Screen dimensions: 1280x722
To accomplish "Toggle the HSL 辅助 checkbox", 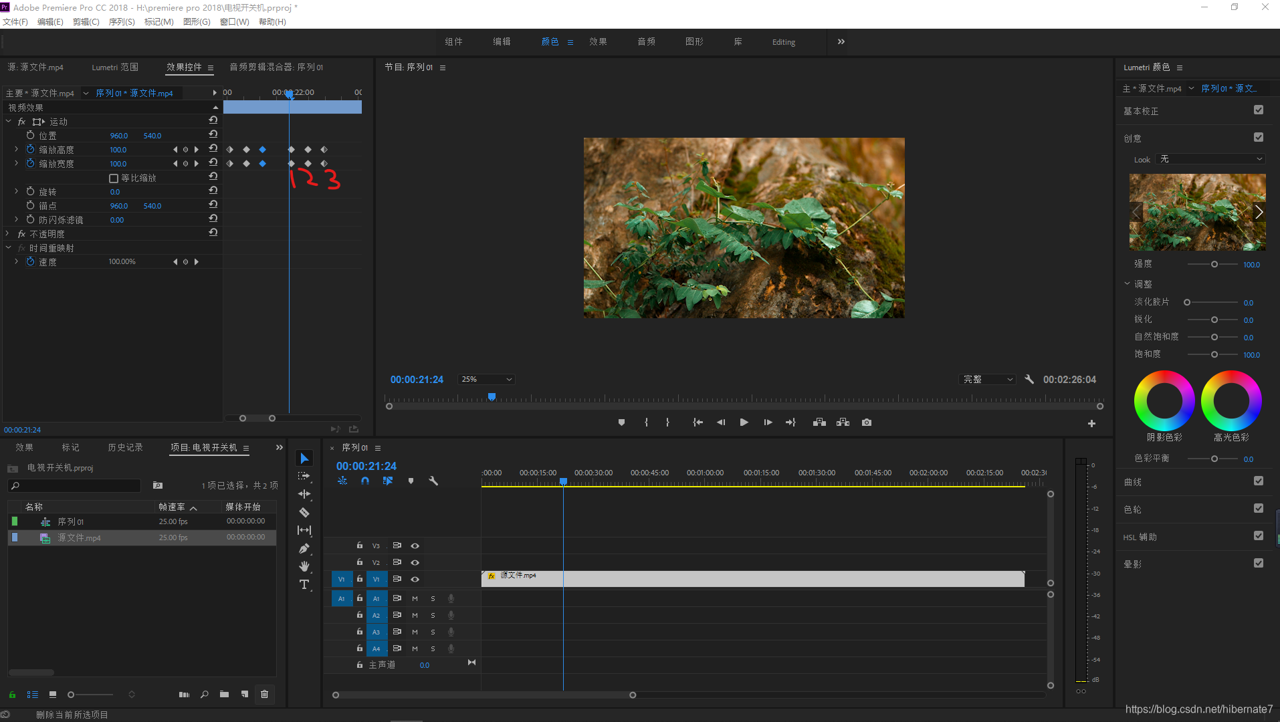I will 1259,536.
